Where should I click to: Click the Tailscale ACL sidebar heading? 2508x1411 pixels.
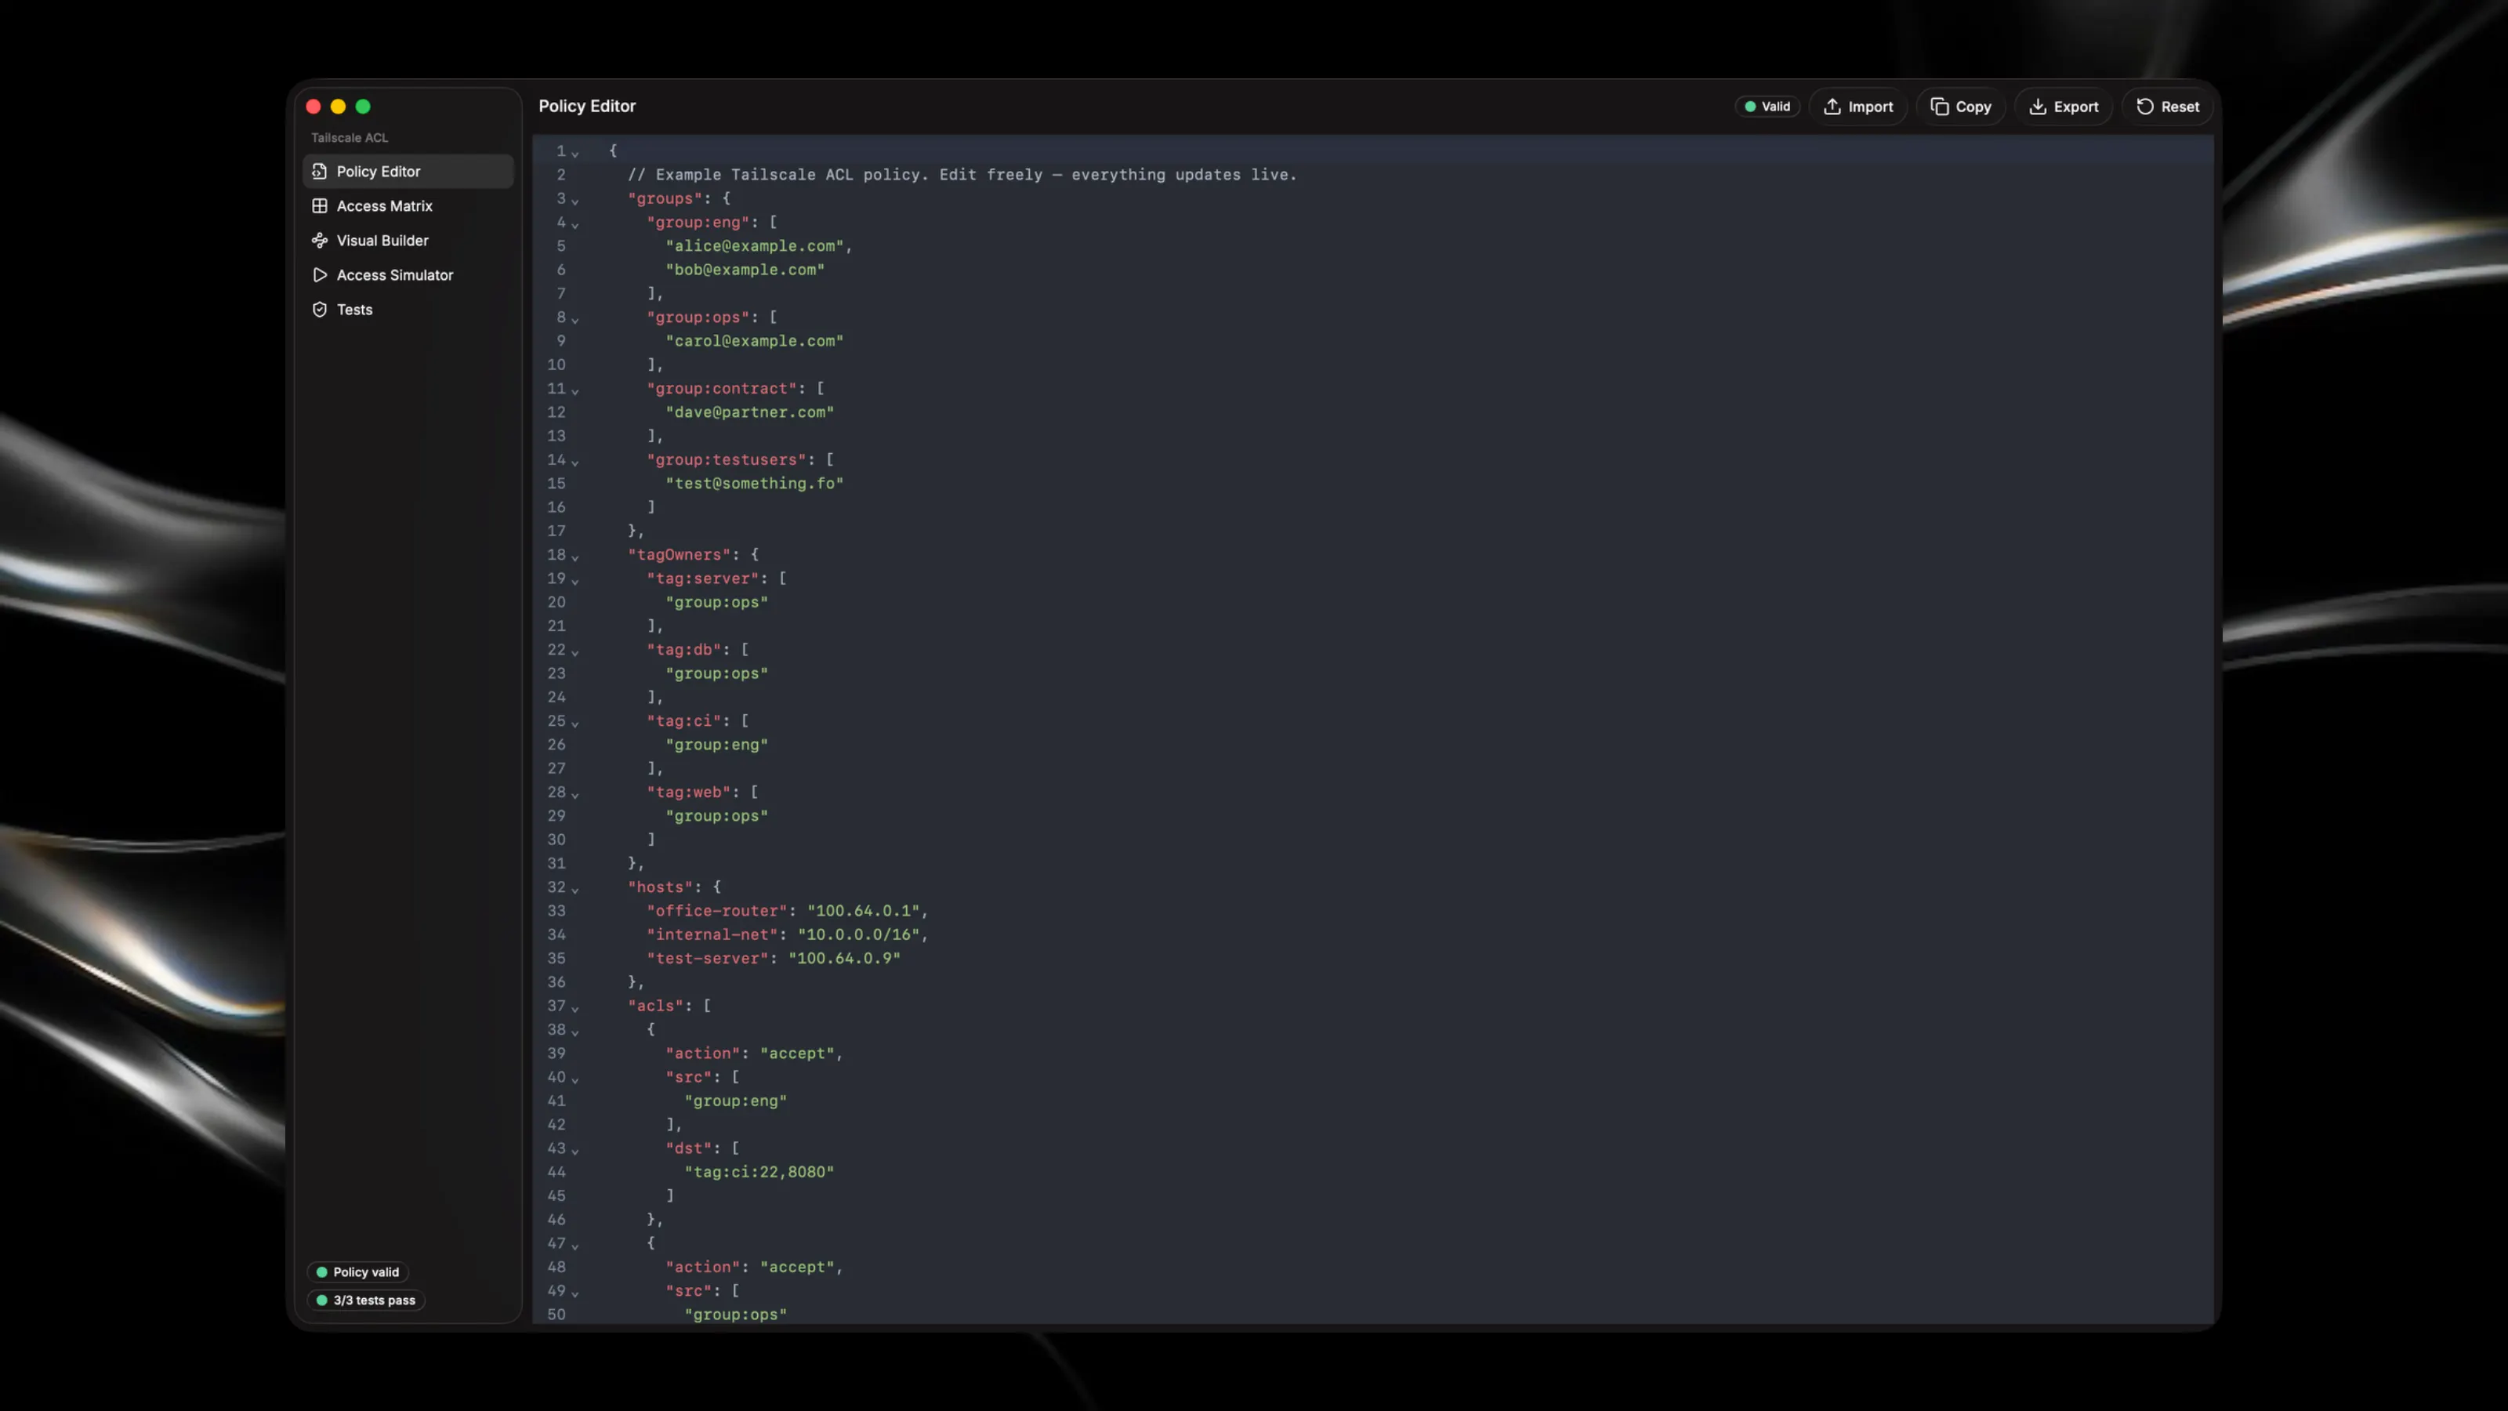click(x=350, y=137)
